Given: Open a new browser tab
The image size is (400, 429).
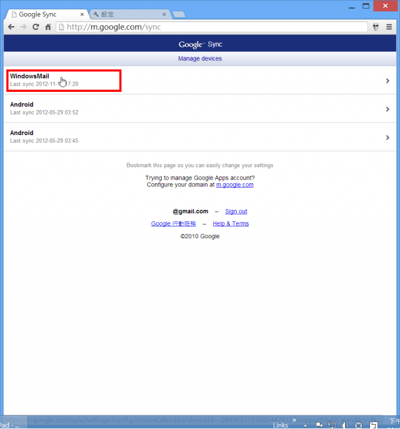Looking at the screenshot, I should coord(179,14).
